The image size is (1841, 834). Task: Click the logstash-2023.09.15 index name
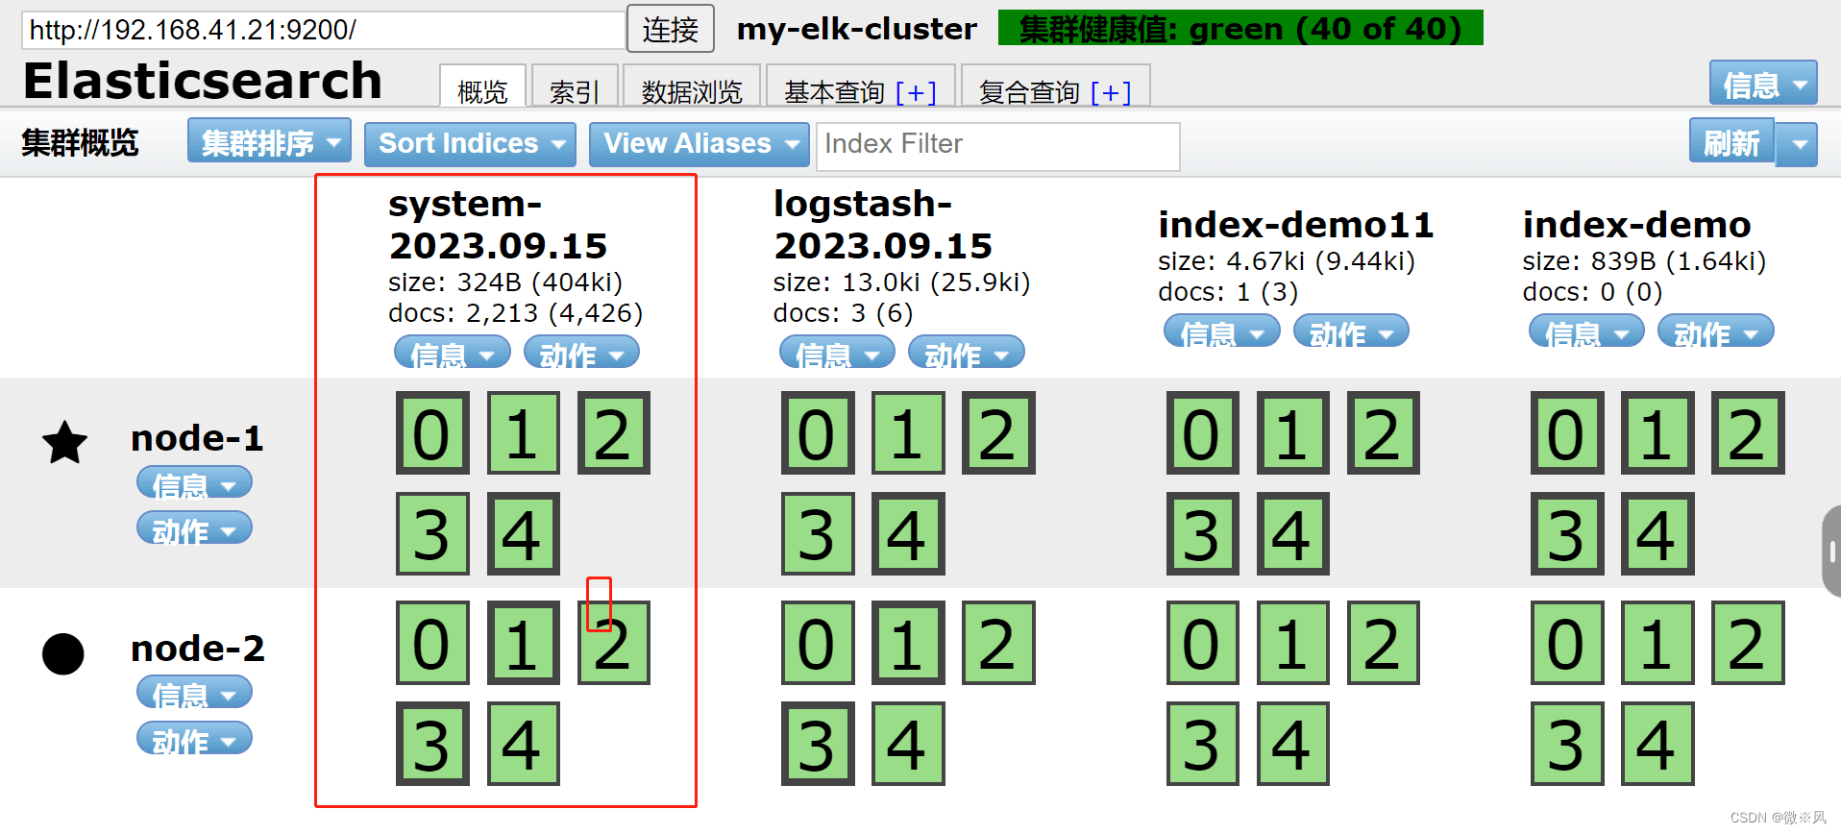pos(883,225)
